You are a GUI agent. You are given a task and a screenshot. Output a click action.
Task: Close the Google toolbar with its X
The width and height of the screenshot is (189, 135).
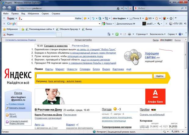click(4, 24)
